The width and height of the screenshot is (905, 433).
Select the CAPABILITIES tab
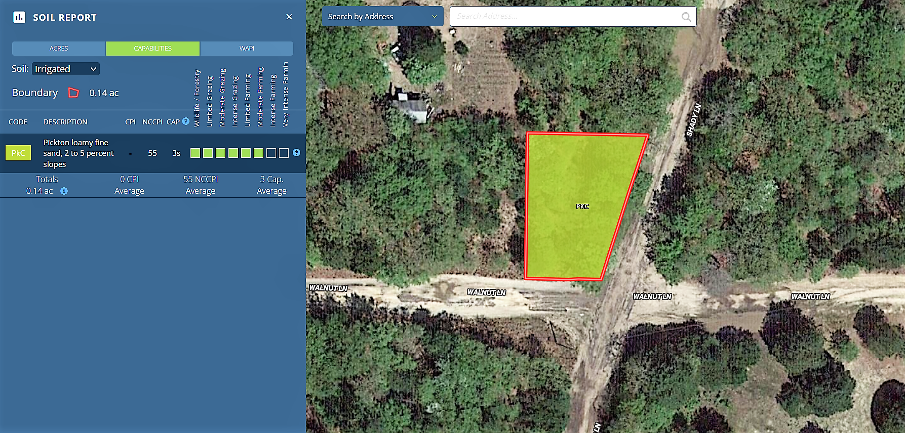pyautogui.click(x=153, y=49)
